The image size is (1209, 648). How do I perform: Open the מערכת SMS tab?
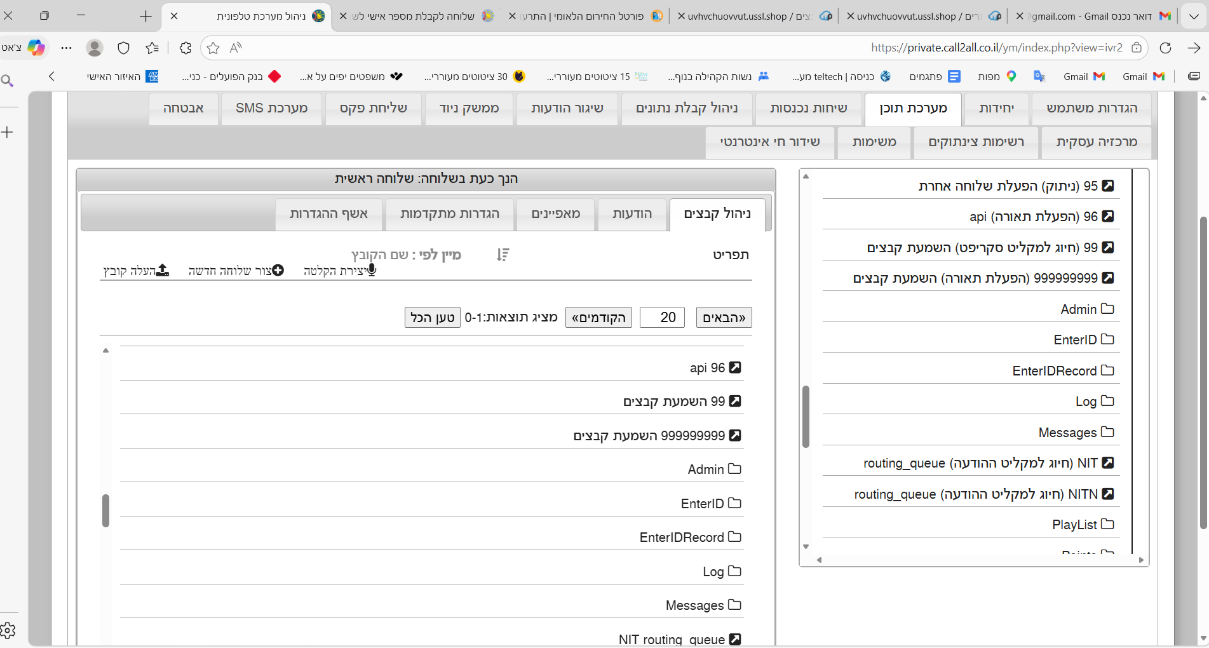point(271,108)
